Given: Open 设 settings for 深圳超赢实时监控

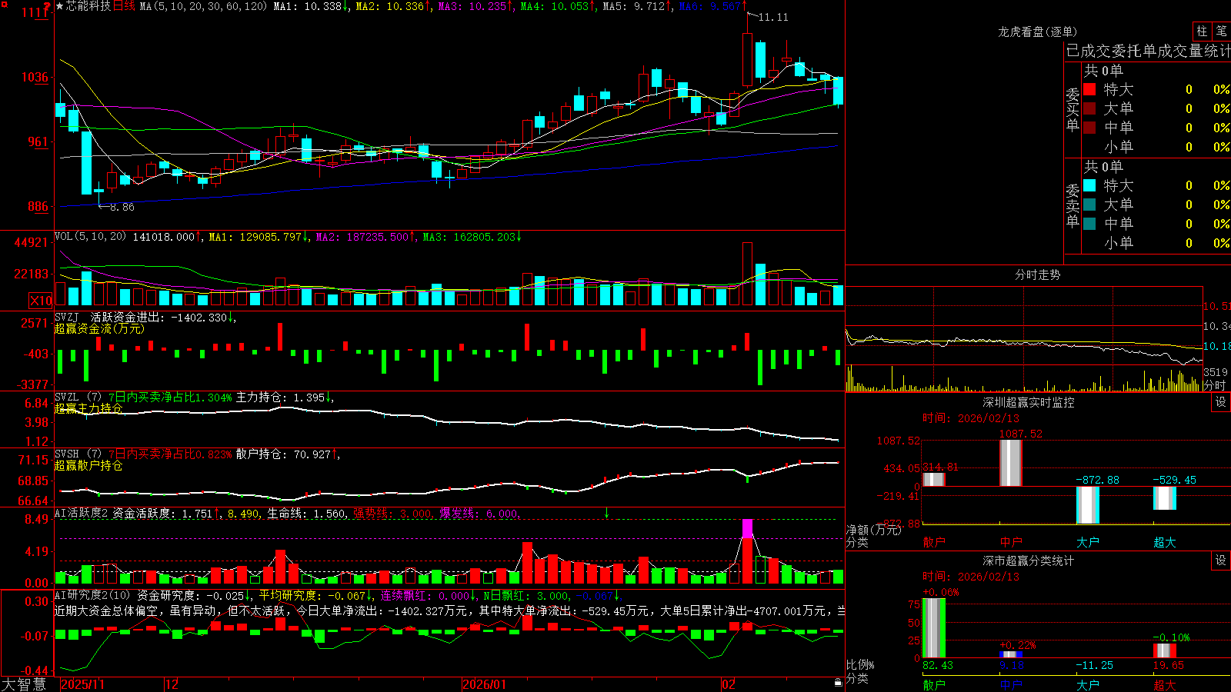Looking at the screenshot, I should 1221,402.
